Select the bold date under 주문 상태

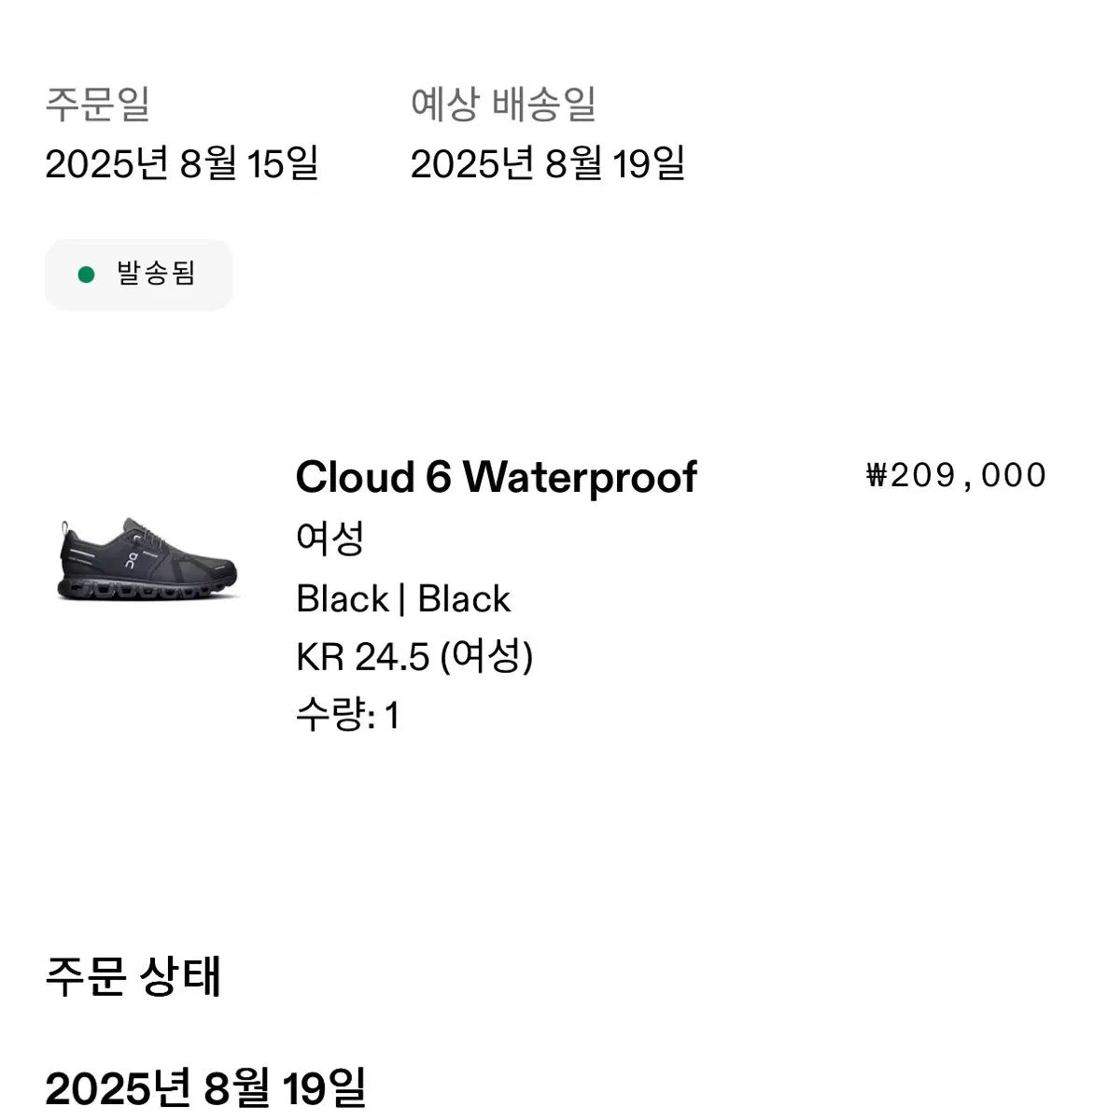[205, 1088]
